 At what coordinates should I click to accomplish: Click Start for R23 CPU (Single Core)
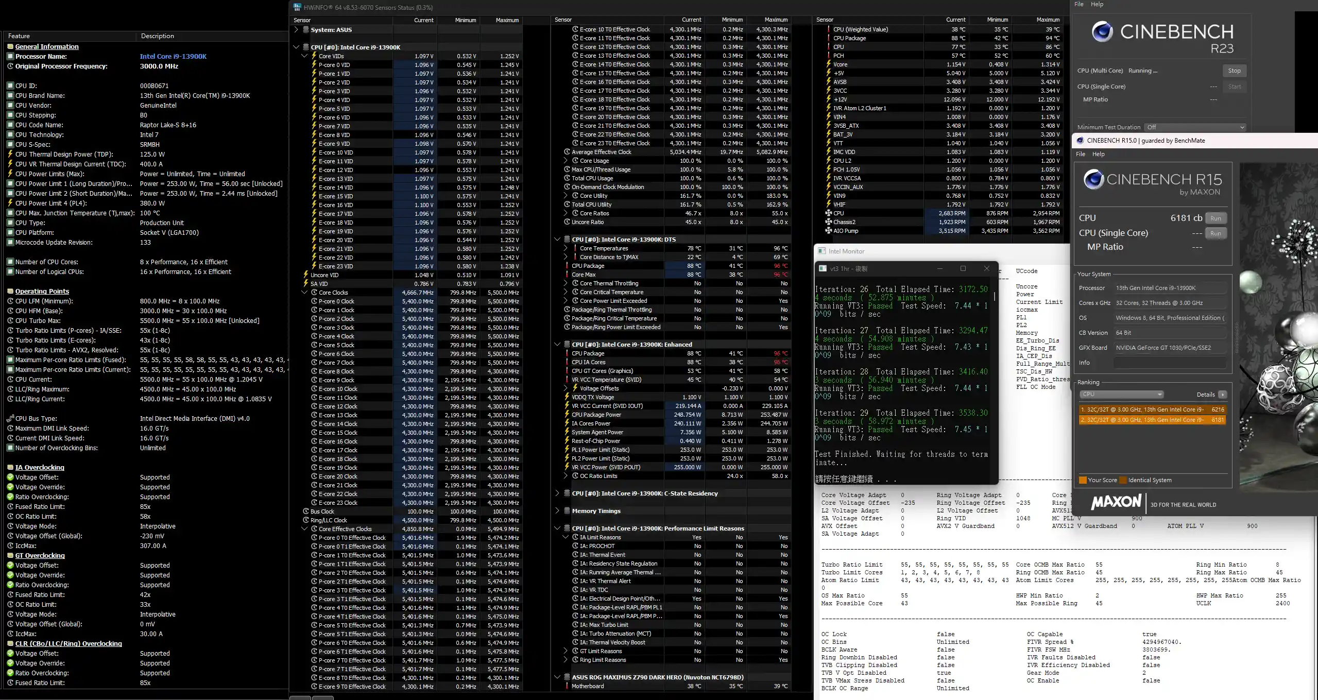(1234, 87)
